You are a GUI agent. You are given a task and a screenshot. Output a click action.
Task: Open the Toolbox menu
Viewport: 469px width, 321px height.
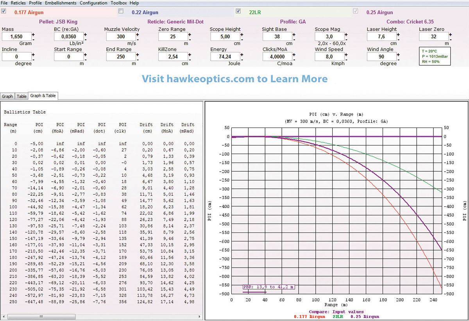coord(118,3)
